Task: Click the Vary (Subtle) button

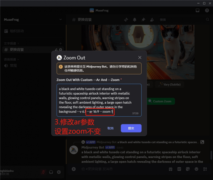Action: [x=169, y=85]
